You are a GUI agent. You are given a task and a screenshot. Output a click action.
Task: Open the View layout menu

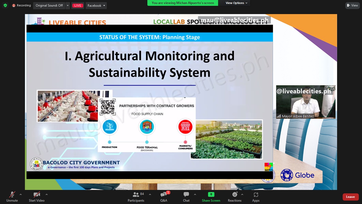352,5
